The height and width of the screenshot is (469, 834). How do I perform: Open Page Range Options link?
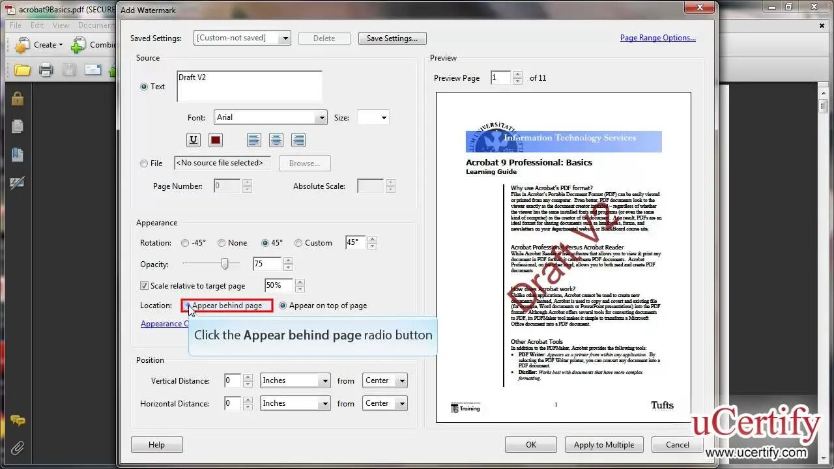(658, 38)
